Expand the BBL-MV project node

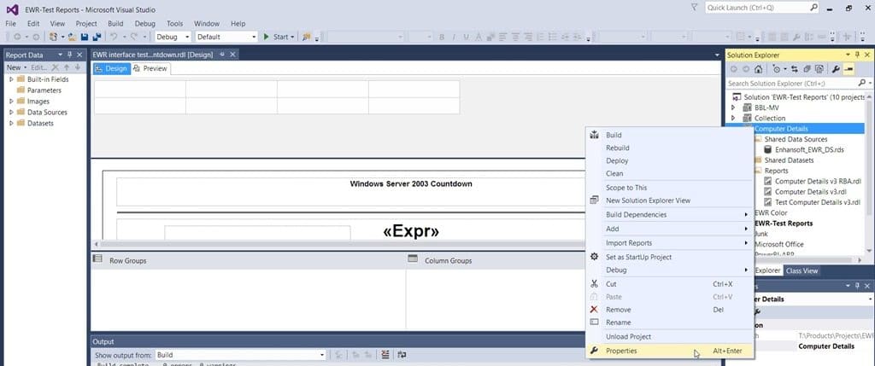(x=733, y=107)
